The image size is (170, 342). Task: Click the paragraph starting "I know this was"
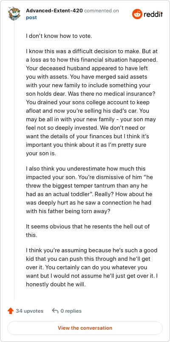[91, 102]
